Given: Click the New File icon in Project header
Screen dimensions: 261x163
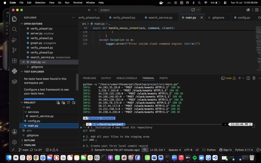Looking at the screenshot, I should pos(58,103).
